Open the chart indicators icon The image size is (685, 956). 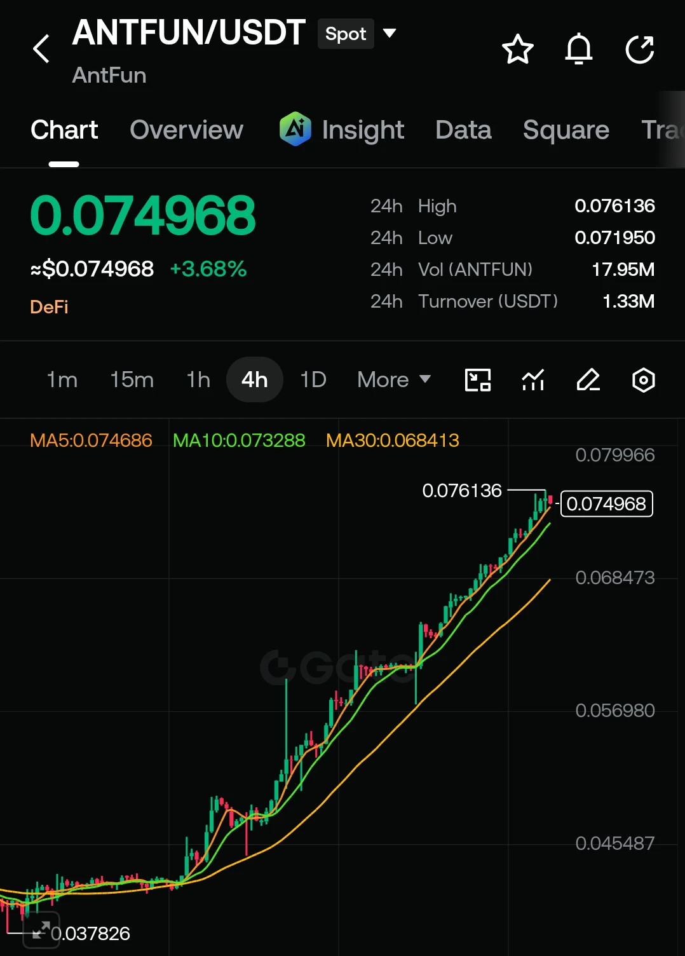click(x=533, y=380)
